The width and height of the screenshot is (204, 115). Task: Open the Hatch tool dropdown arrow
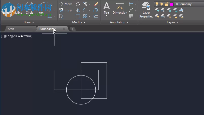tap(54, 16)
